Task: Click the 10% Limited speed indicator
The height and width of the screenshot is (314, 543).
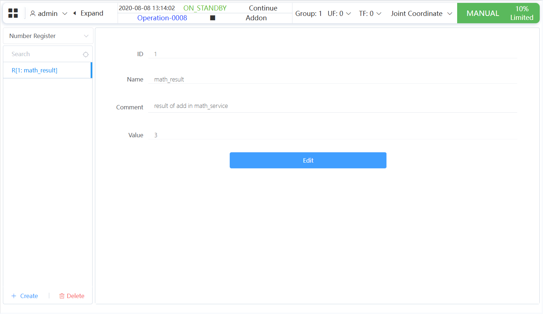Action: 522,13
